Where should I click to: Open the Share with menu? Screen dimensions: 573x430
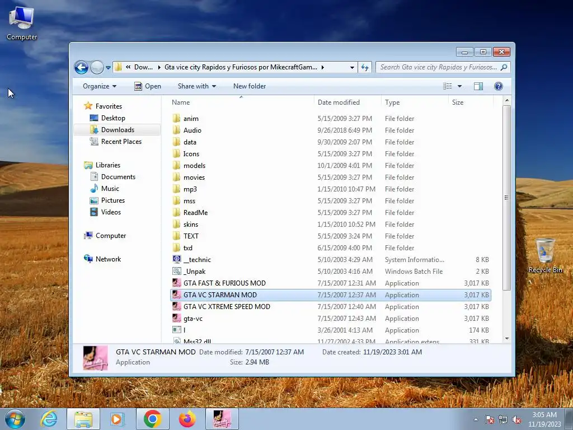[196, 86]
